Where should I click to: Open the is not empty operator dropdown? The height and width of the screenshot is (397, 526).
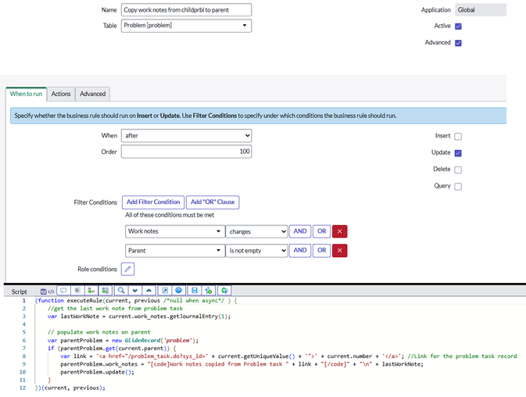[256, 251]
